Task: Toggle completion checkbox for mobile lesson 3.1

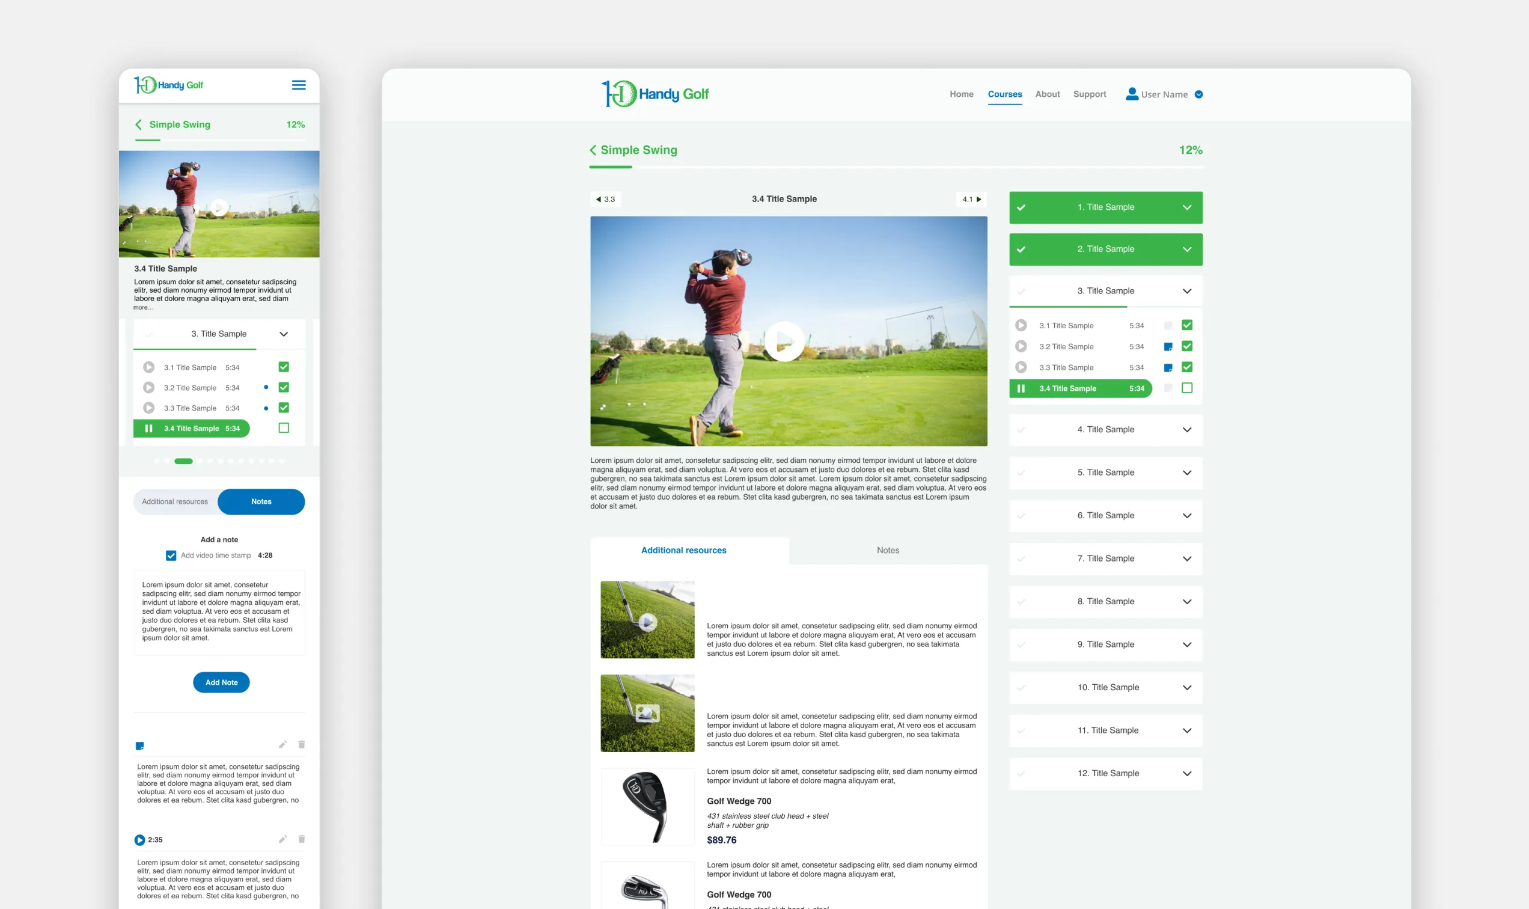Action: [284, 367]
